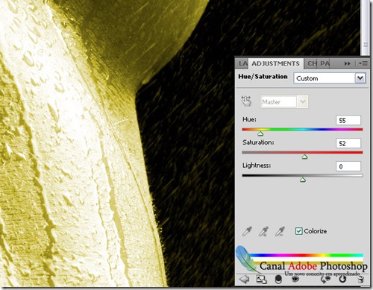
Task: Switch panel to expanded view icon
Action: 261,280
